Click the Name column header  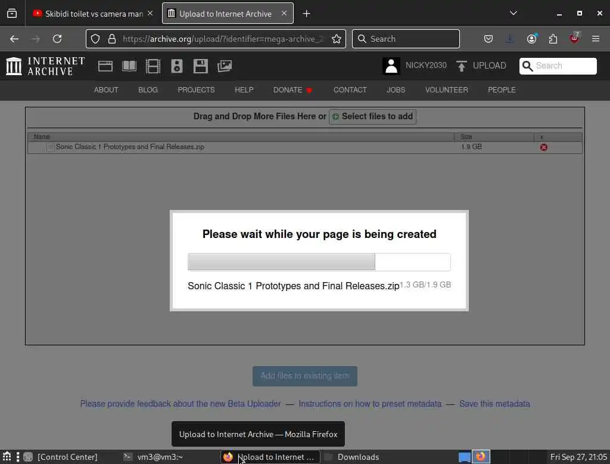pyautogui.click(x=241, y=137)
